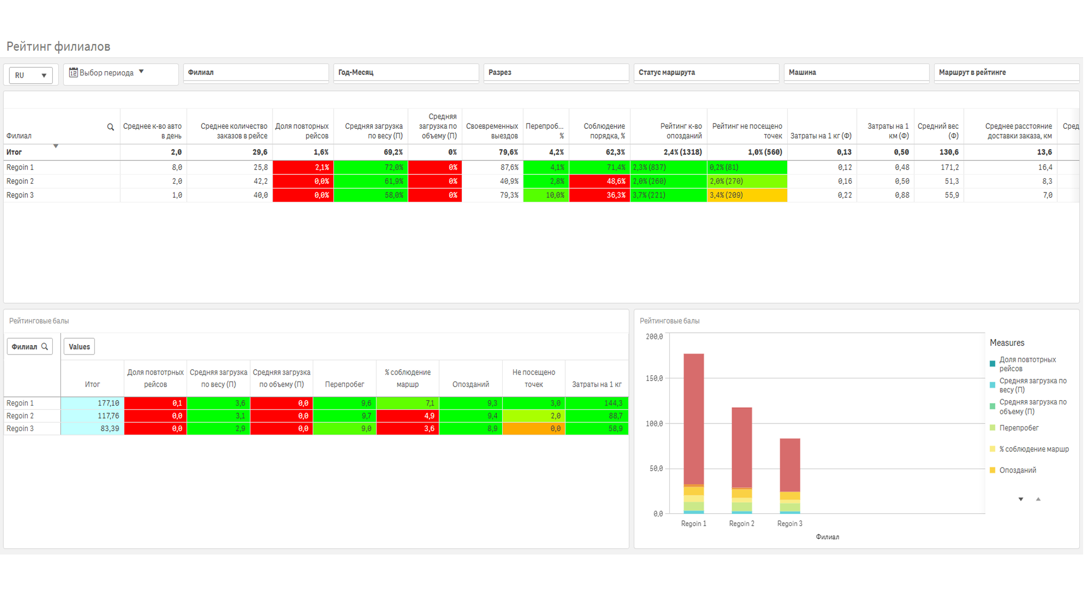Select the Статус маршрута filter
The image size is (1088, 598).
706,73
